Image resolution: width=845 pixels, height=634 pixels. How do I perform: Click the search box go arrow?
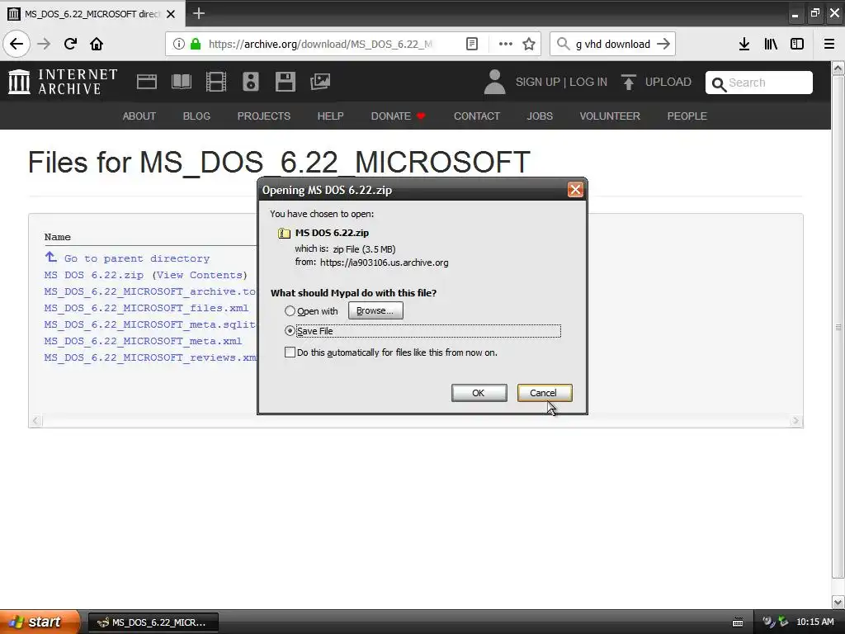[663, 44]
